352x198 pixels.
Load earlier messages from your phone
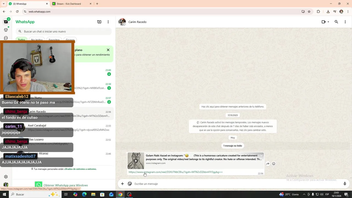tap(233, 107)
